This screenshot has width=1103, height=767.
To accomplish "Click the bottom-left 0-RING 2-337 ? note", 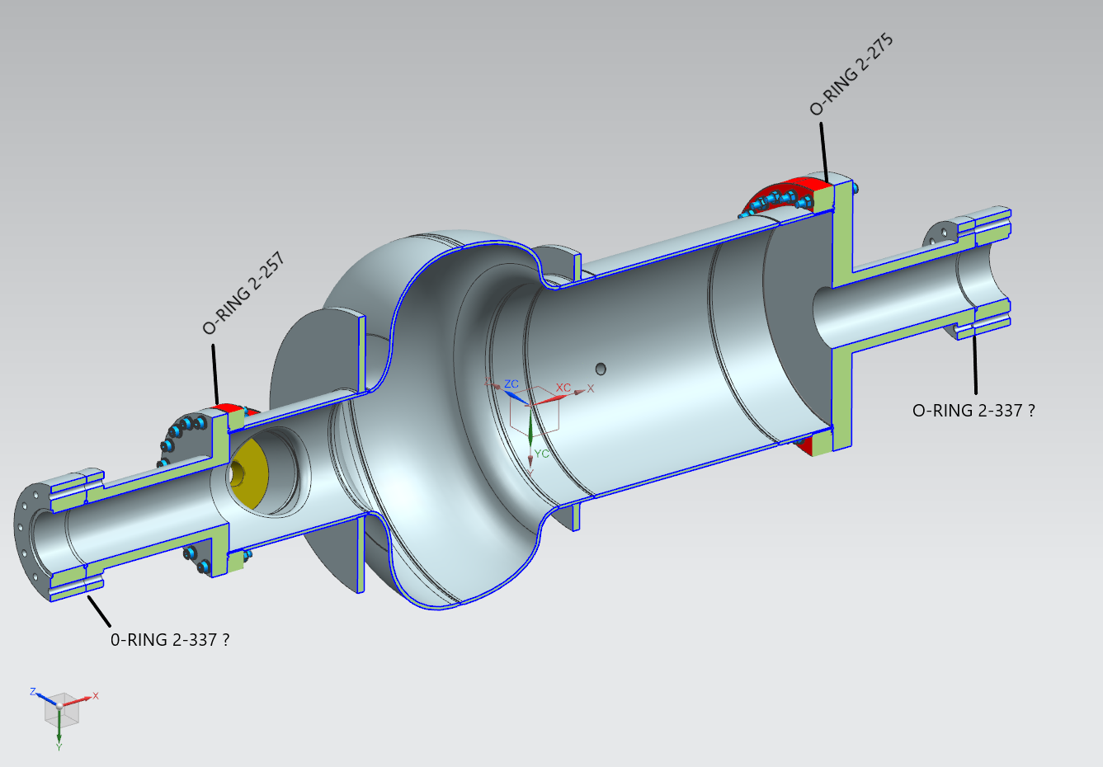I will pyautogui.click(x=170, y=639).
